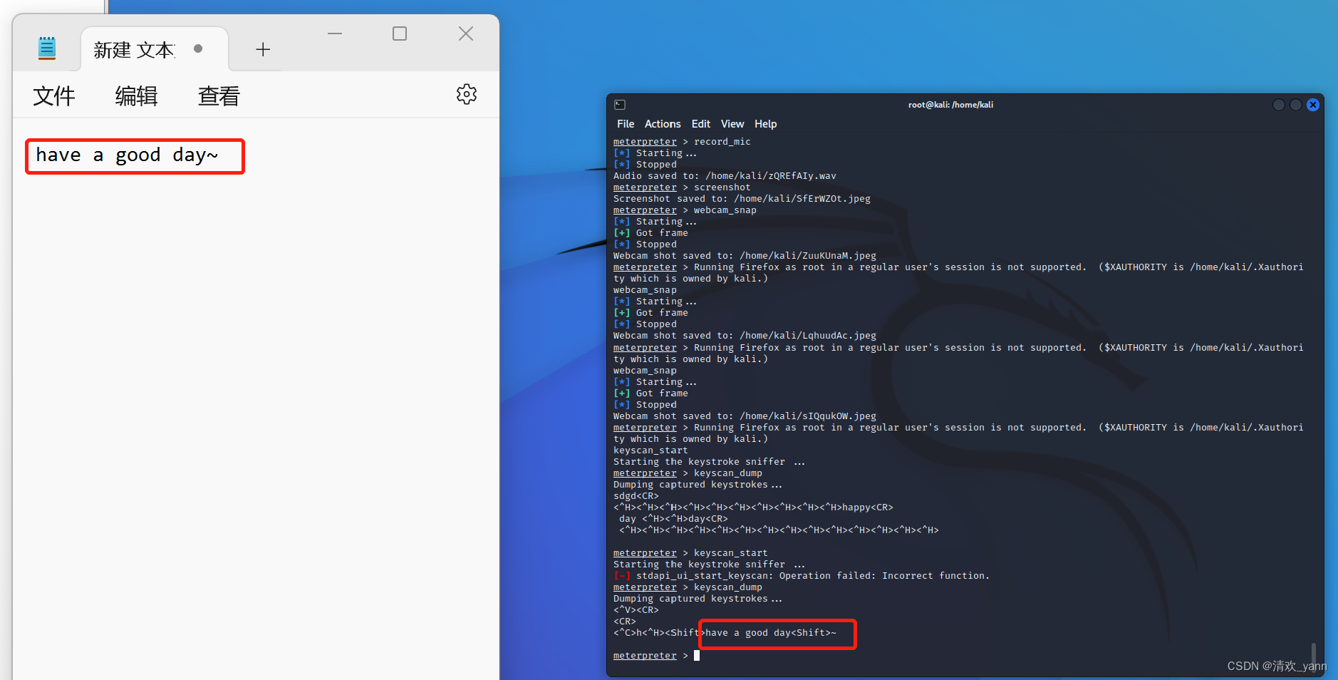Maximize the Kali terminal window
Viewport: 1338px width, 680px height.
(1296, 105)
